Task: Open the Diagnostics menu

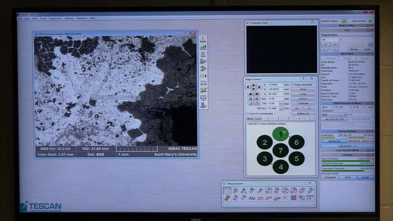Action: click(55, 18)
